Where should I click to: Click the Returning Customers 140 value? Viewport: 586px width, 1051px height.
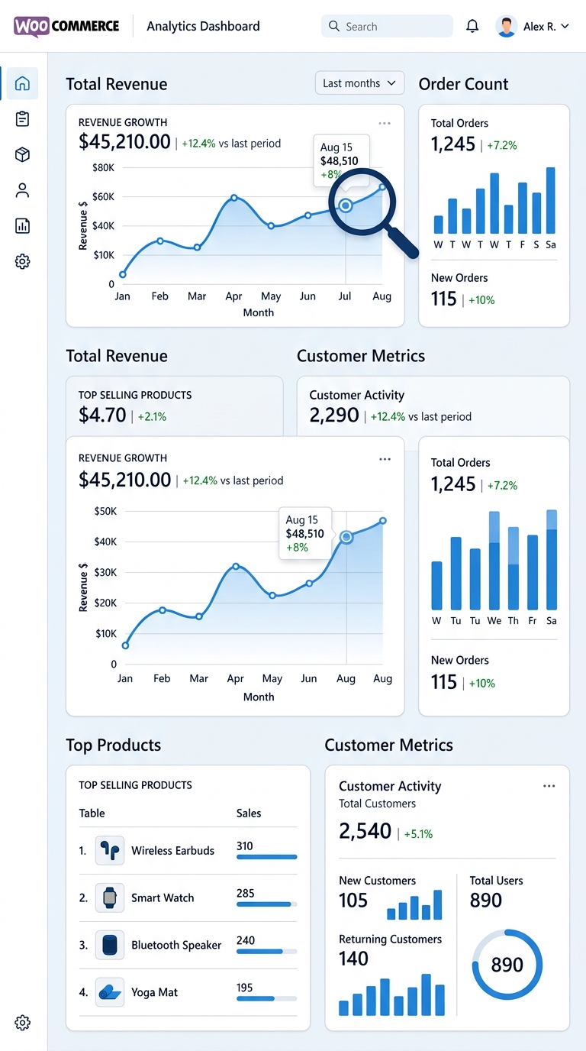pos(353,959)
